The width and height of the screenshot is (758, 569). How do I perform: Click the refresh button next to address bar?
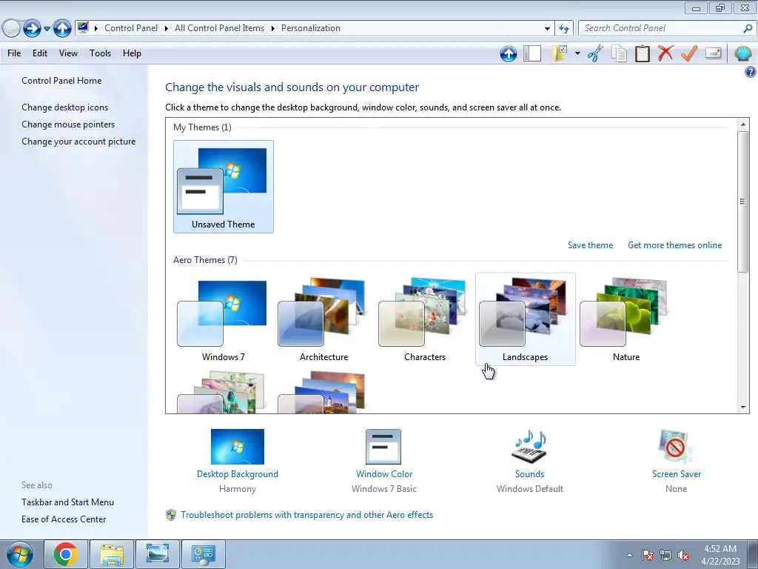pyautogui.click(x=564, y=29)
